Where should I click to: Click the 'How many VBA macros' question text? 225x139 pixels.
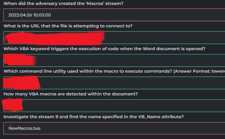coord(70,94)
